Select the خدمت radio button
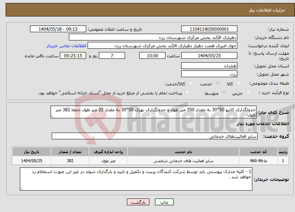Screen dimensions: 295x212 pos(218,83)
